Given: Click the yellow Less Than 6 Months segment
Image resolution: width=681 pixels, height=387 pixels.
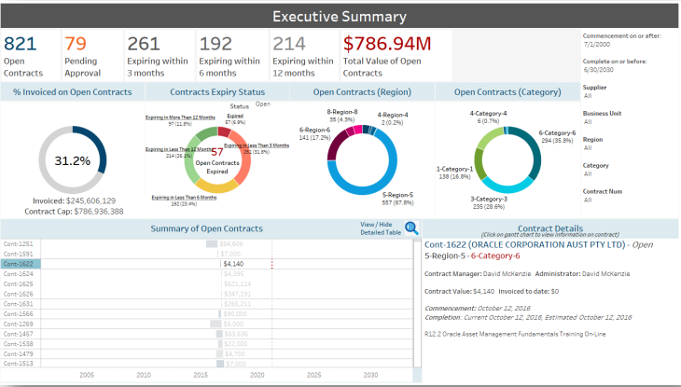Looking at the screenshot, I should tap(216, 187).
